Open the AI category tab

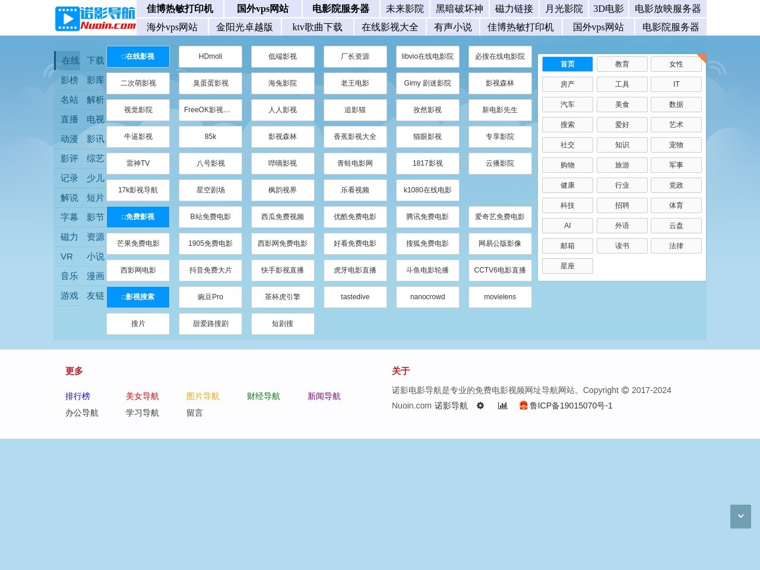(x=568, y=226)
